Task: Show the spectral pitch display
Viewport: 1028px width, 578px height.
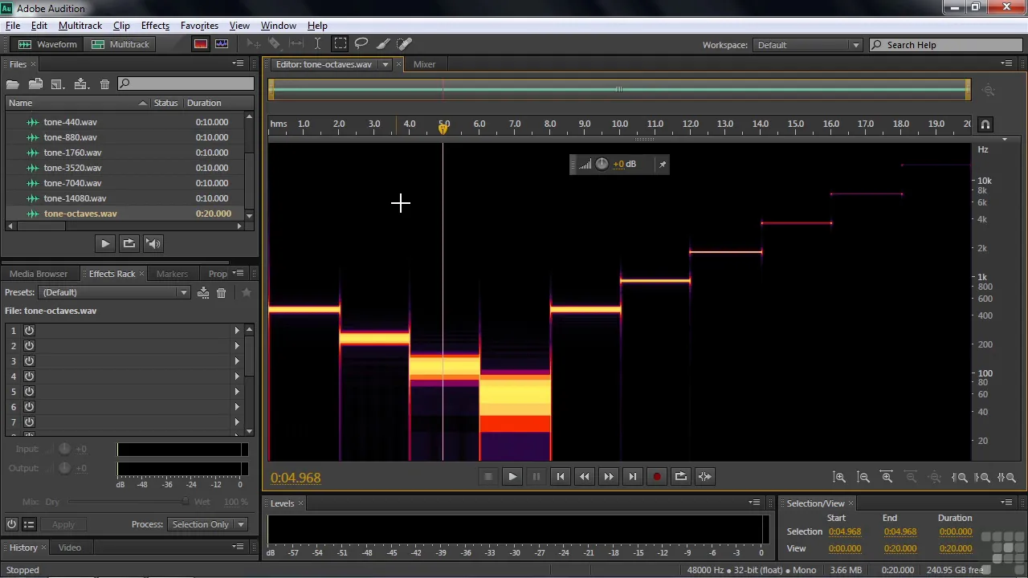Action: point(222,44)
